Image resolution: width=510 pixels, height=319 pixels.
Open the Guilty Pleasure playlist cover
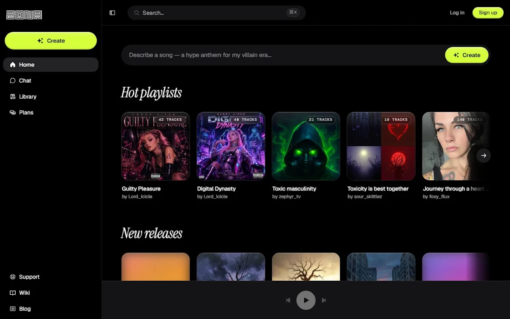(x=156, y=146)
